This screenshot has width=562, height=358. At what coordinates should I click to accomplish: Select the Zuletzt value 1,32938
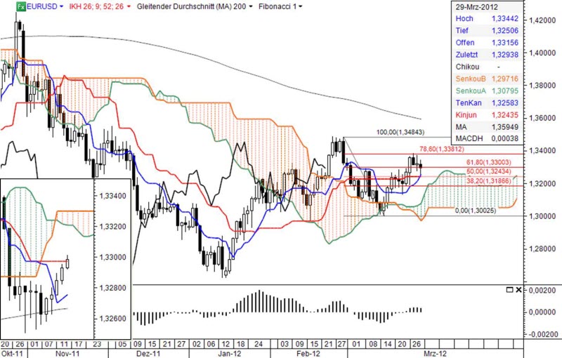point(505,55)
